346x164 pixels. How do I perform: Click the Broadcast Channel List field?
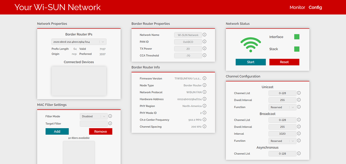click(282, 120)
